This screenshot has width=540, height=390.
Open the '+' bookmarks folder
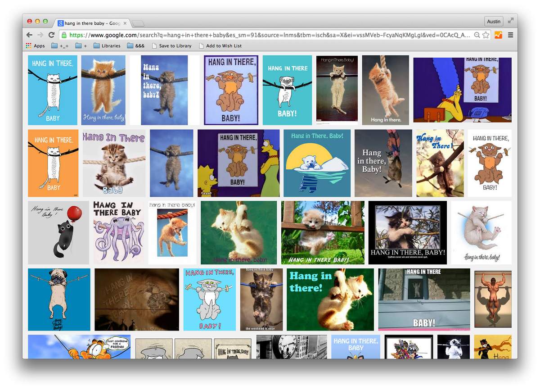pyautogui.click(x=81, y=45)
